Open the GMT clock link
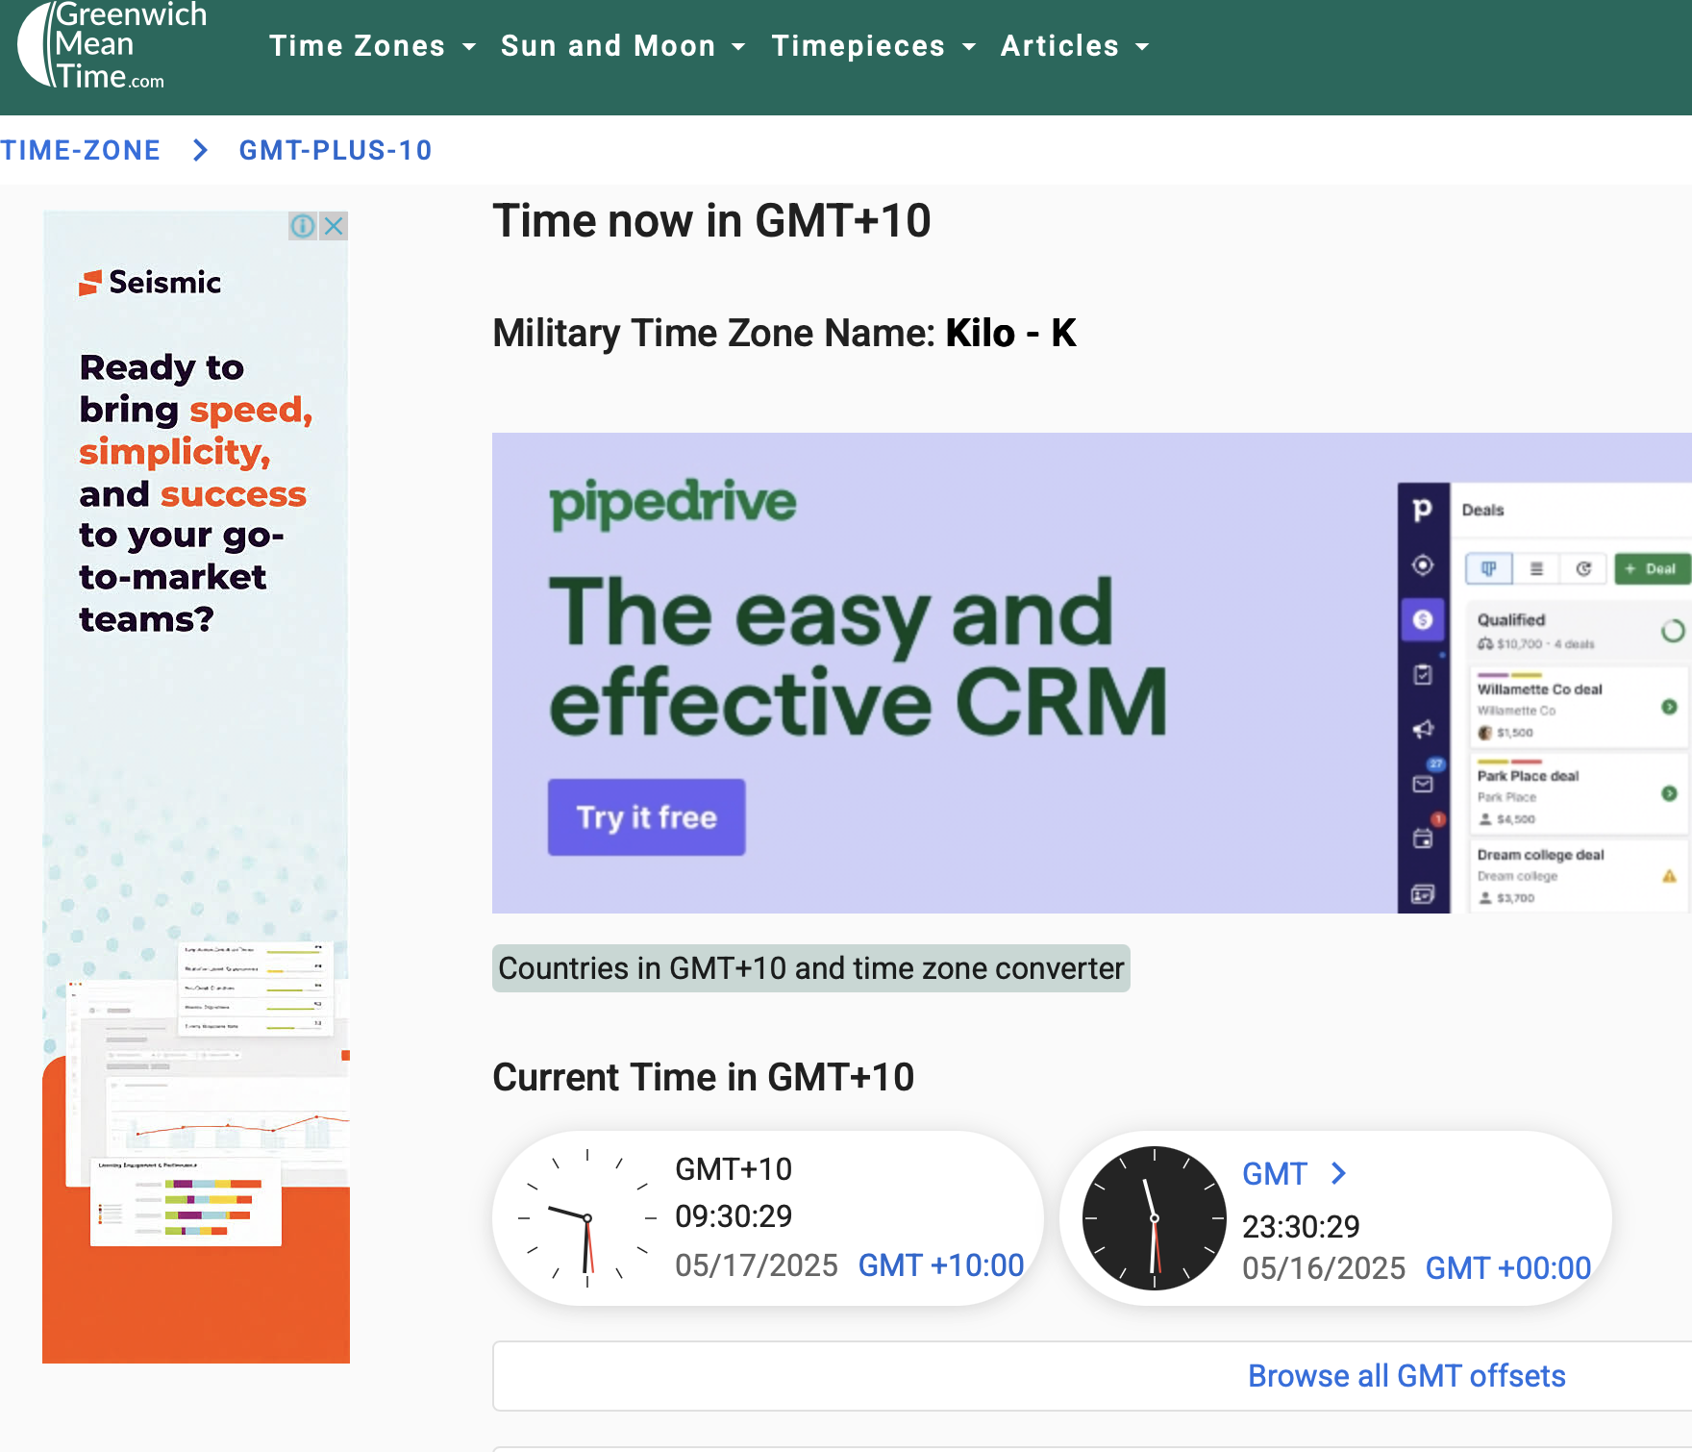1692x1452 pixels. click(x=1275, y=1174)
